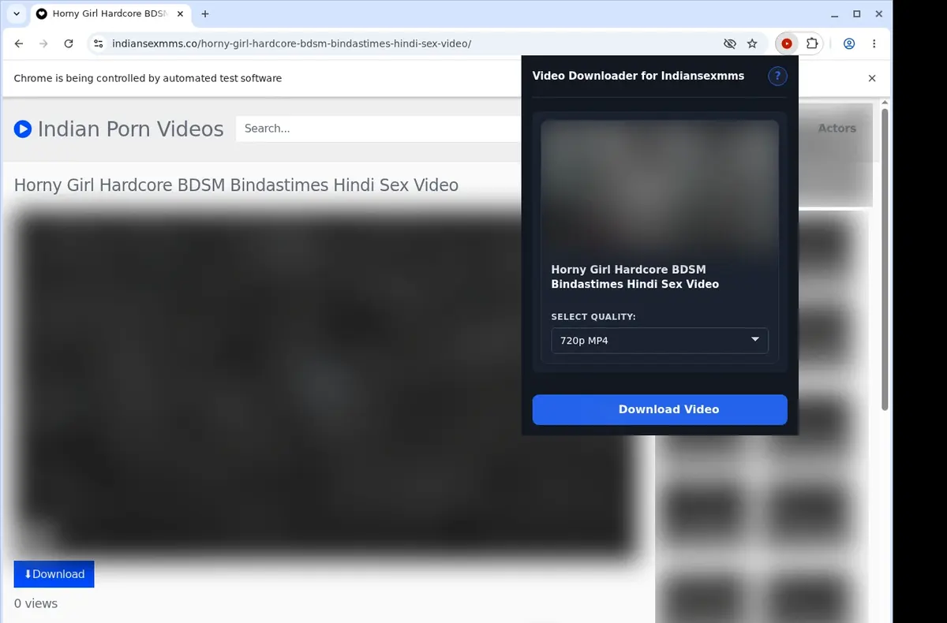Select the Horny Girl Hardcore browser tab
The image size is (947, 623).
pos(110,13)
